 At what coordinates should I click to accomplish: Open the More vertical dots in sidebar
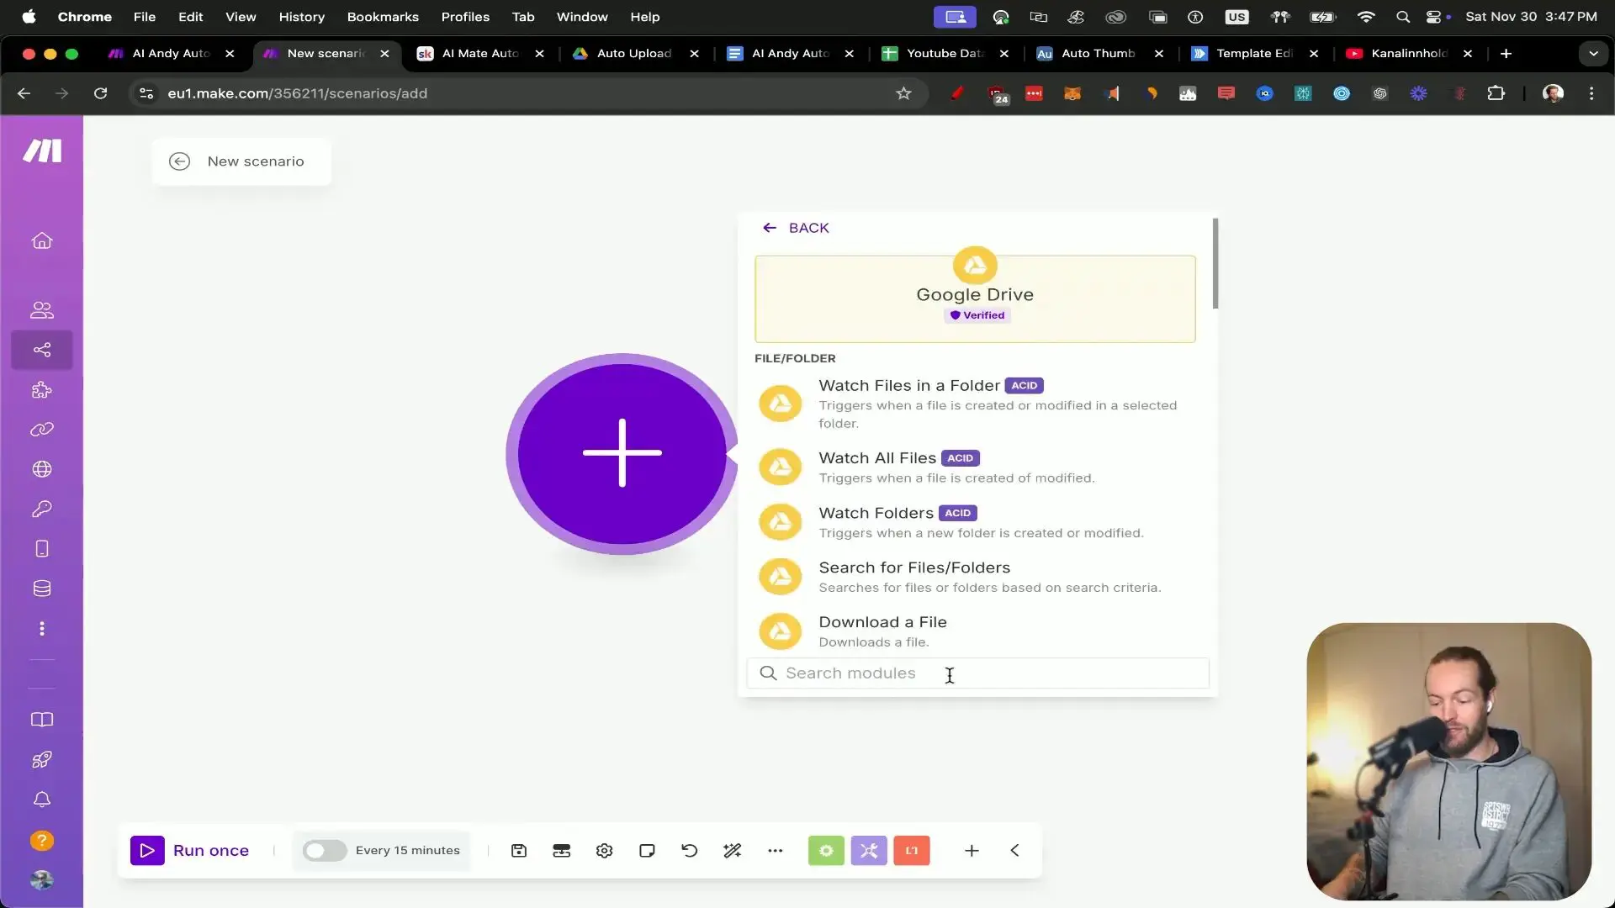42,629
